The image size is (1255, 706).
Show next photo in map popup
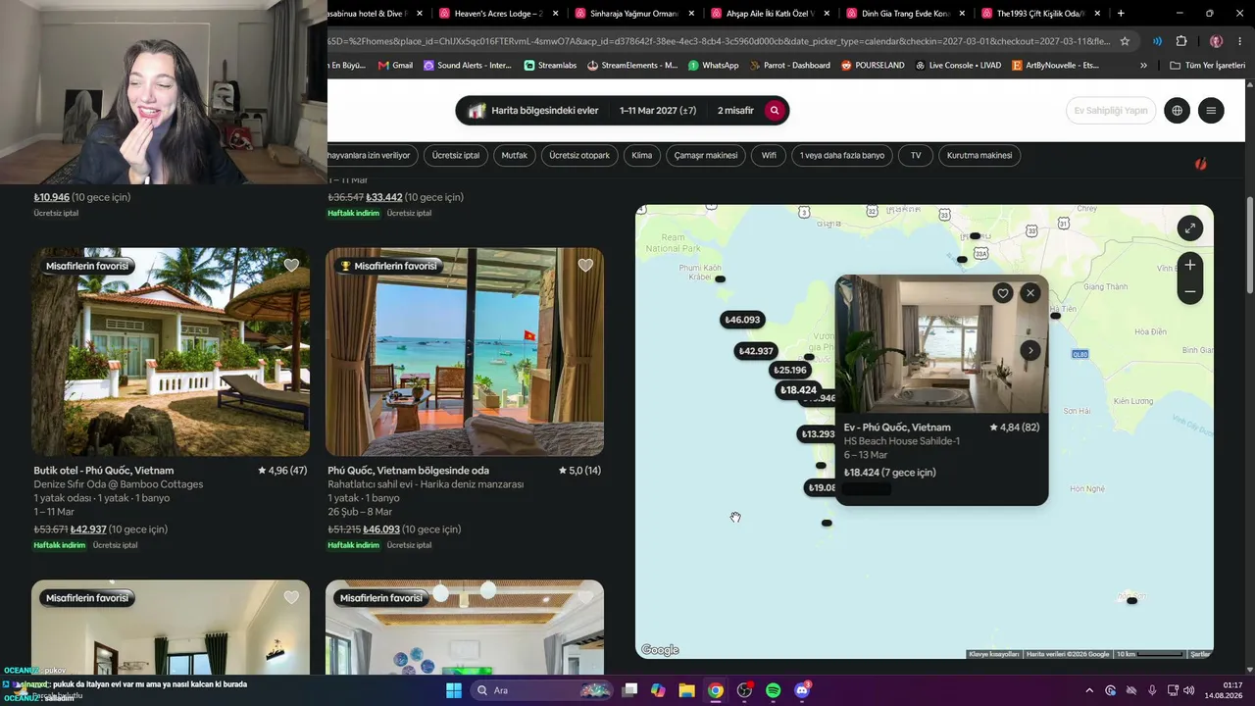[x=1029, y=350]
